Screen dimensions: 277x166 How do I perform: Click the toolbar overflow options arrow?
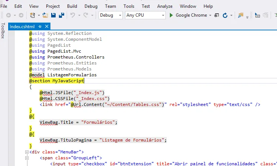point(247,17)
